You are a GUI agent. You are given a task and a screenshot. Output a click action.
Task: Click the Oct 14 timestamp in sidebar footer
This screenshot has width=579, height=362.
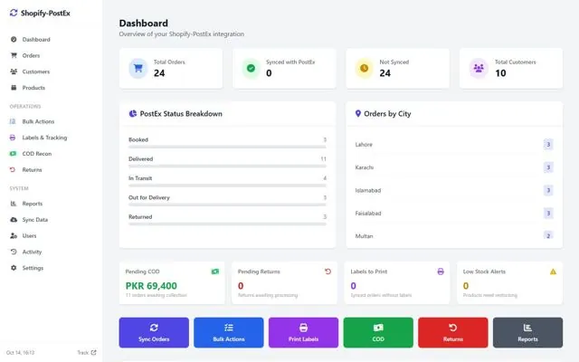click(20, 352)
